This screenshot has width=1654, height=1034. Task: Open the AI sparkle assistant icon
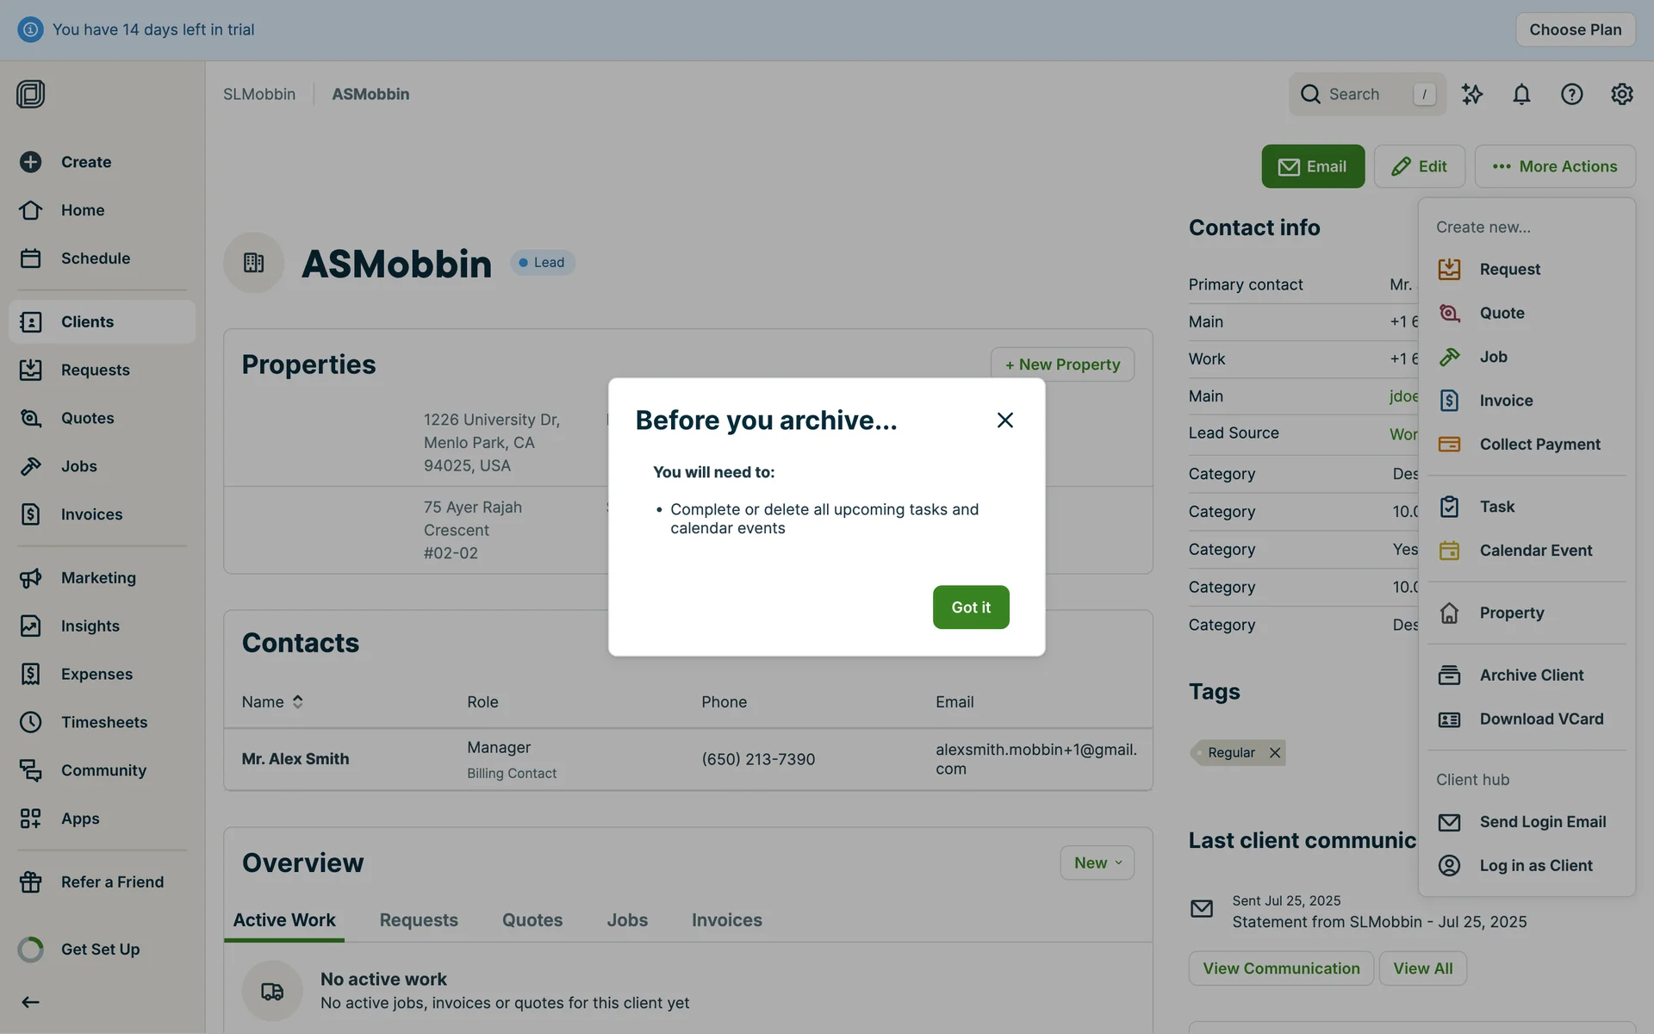(x=1471, y=94)
